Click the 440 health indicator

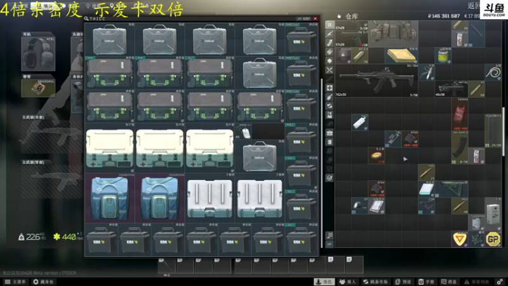click(68, 236)
